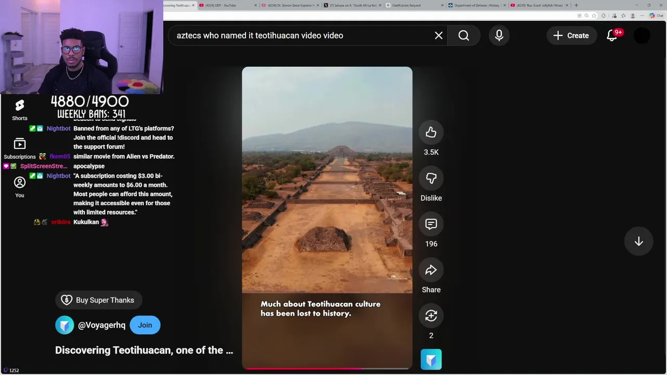The height and width of the screenshot is (375, 667).
Task: Click the remix icon labeled 2
Action: click(x=431, y=316)
